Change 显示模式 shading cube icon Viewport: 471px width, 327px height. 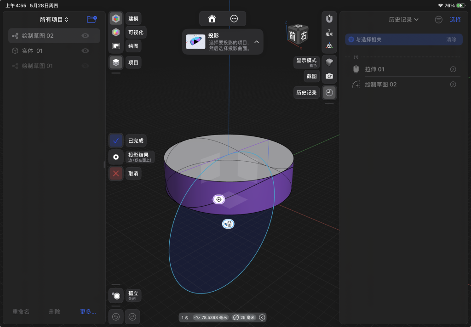329,62
